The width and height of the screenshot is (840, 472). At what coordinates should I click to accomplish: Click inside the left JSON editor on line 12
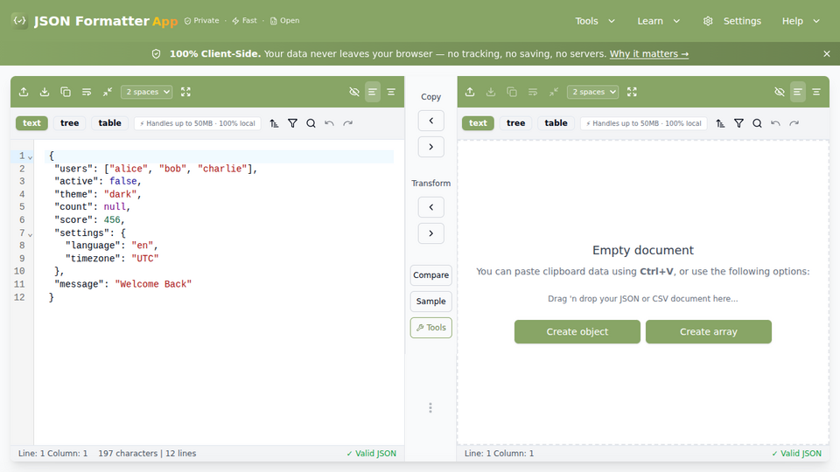(219, 297)
